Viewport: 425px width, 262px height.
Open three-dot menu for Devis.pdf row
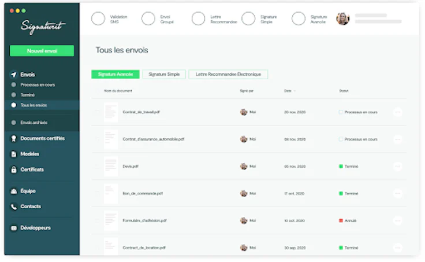click(398, 166)
